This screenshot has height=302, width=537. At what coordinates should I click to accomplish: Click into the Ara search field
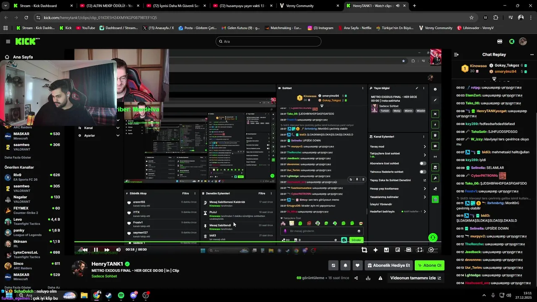268,41
